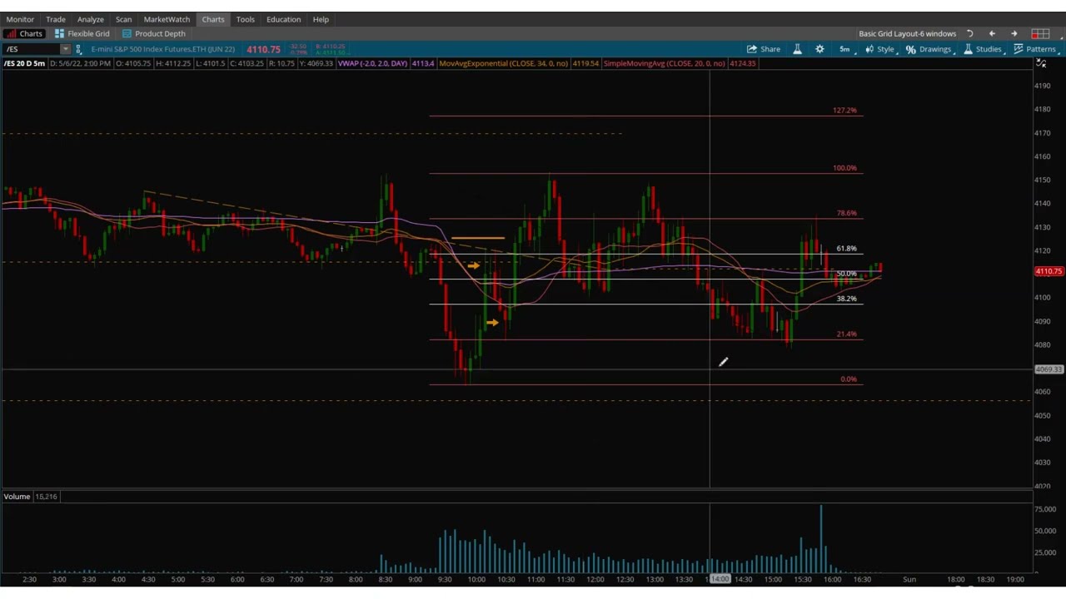Click the grid layout selector icon
The height and width of the screenshot is (599, 1066).
pos(1040,34)
